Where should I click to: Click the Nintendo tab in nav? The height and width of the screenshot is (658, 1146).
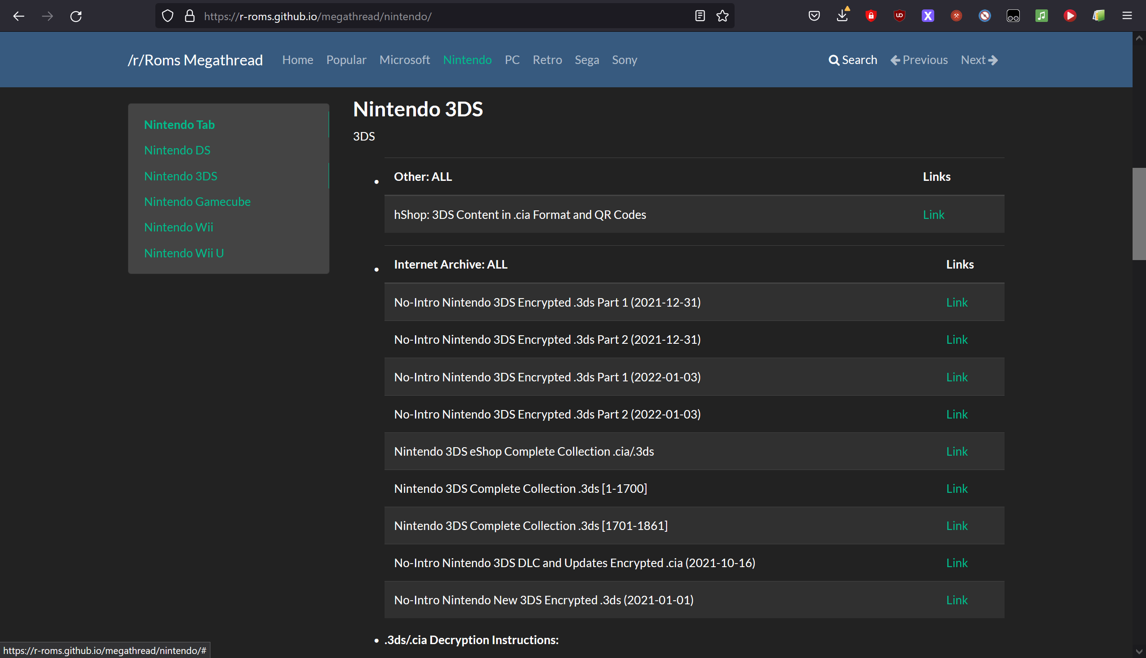(x=466, y=60)
